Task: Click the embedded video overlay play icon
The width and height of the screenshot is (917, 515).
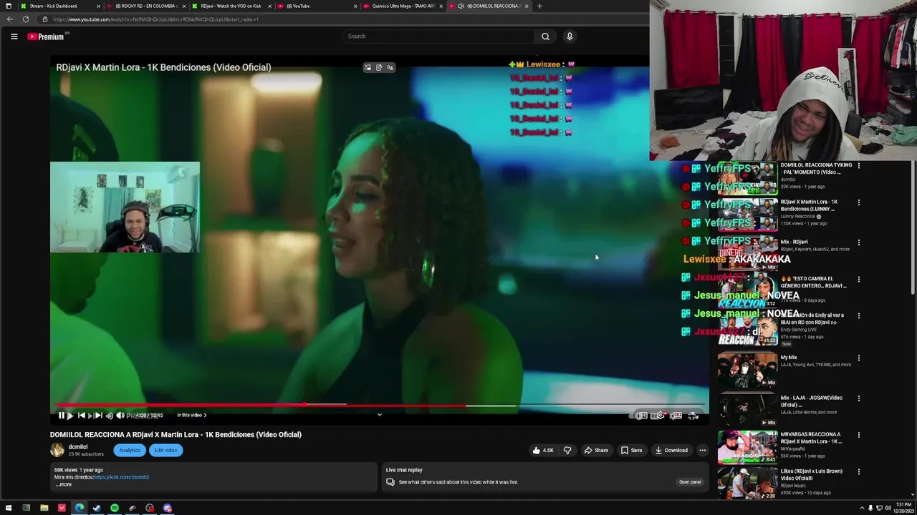Action: [70, 415]
